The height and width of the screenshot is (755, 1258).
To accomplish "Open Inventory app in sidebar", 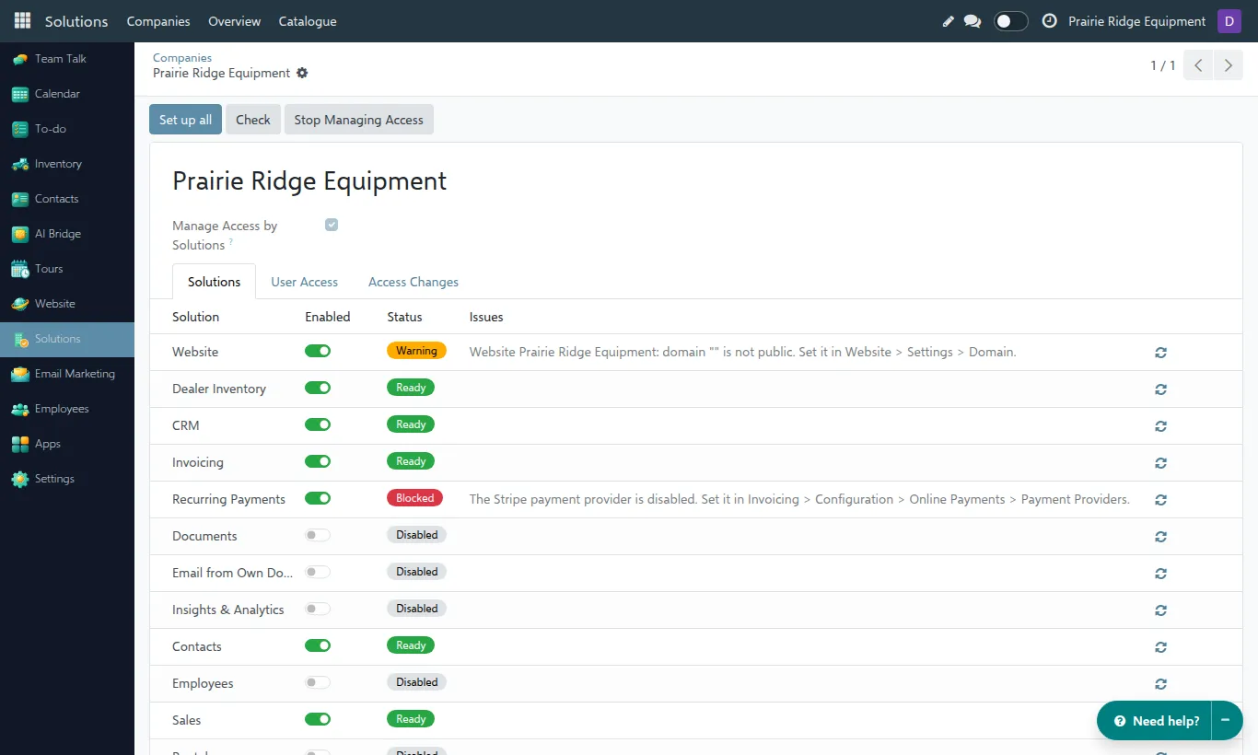I will click(x=67, y=164).
